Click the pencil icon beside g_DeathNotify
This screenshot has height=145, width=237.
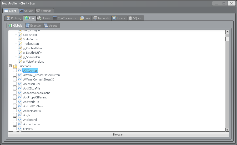[x=20, y=52]
